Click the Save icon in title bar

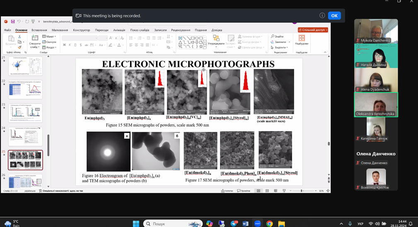13,22
